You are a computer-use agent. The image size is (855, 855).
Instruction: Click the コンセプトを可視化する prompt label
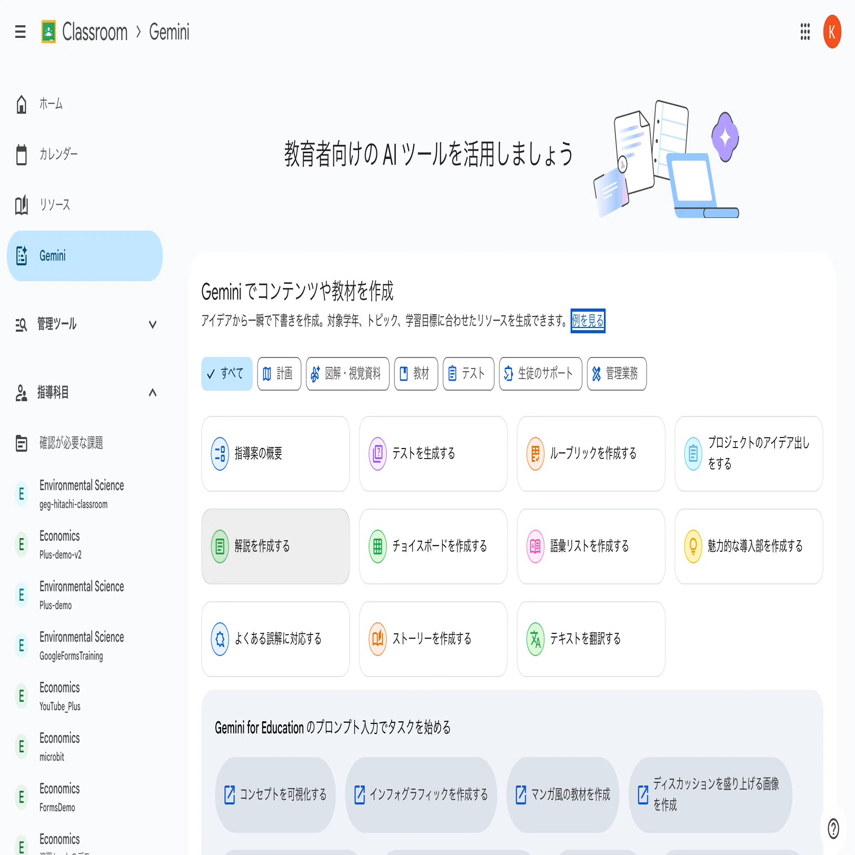point(283,795)
